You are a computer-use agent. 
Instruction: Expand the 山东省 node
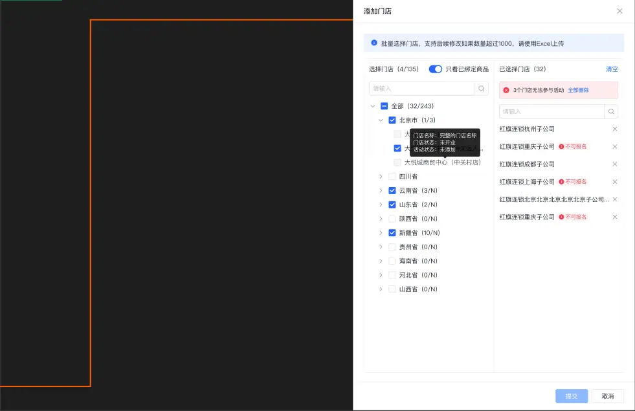(x=381, y=205)
